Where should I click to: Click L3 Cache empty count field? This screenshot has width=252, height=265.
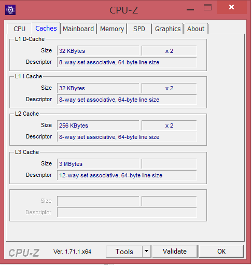[169, 164]
